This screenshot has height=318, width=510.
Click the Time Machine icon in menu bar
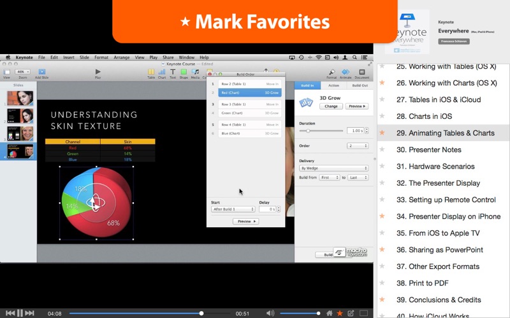[301, 57]
